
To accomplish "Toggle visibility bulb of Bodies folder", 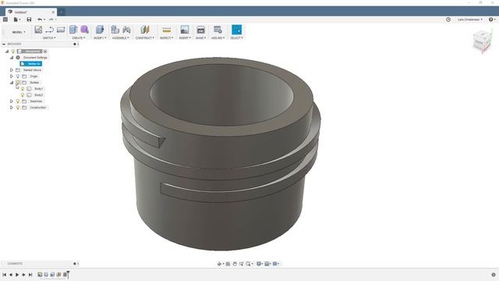I will click(18, 83).
